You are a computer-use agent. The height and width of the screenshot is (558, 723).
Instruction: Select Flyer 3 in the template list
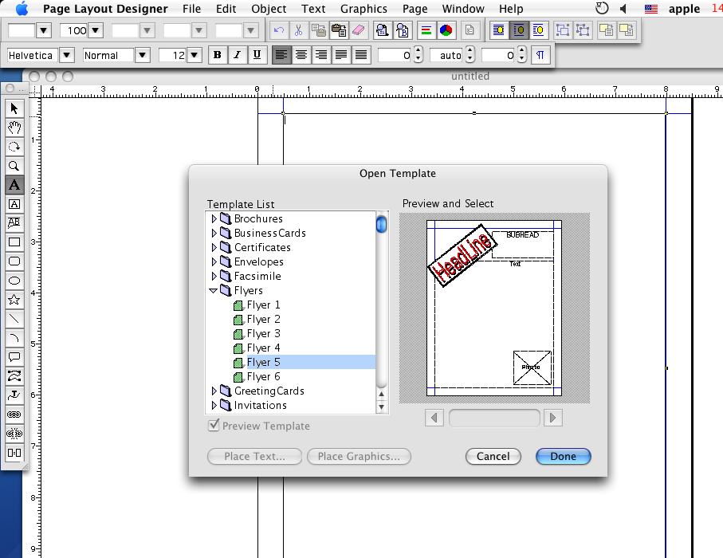[263, 333]
